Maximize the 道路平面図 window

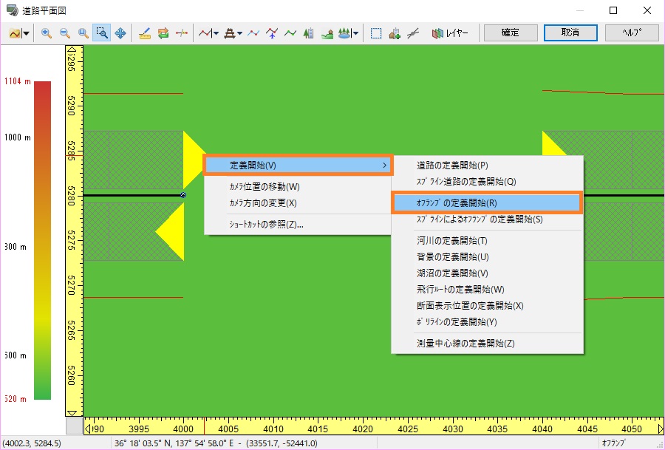(613, 10)
